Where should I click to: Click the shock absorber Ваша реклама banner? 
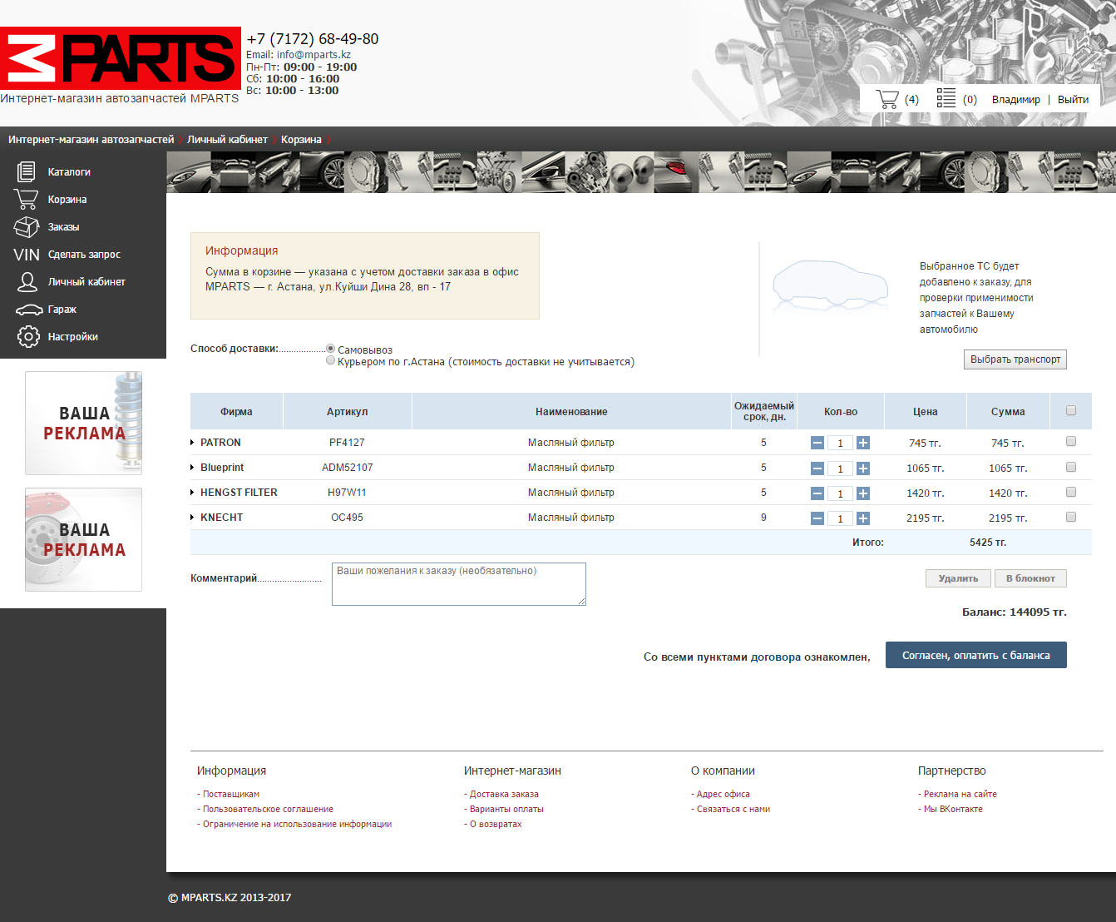click(x=83, y=423)
